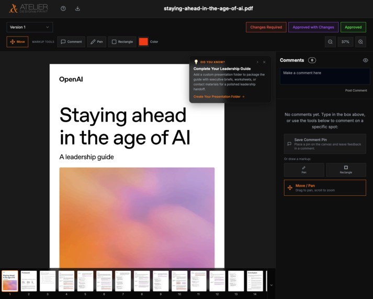Select the Move tool in toolbar

17,42
